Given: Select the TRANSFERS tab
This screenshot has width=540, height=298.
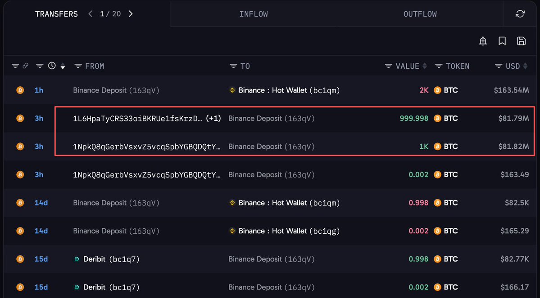Looking at the screenshot, I should [56, 14].
